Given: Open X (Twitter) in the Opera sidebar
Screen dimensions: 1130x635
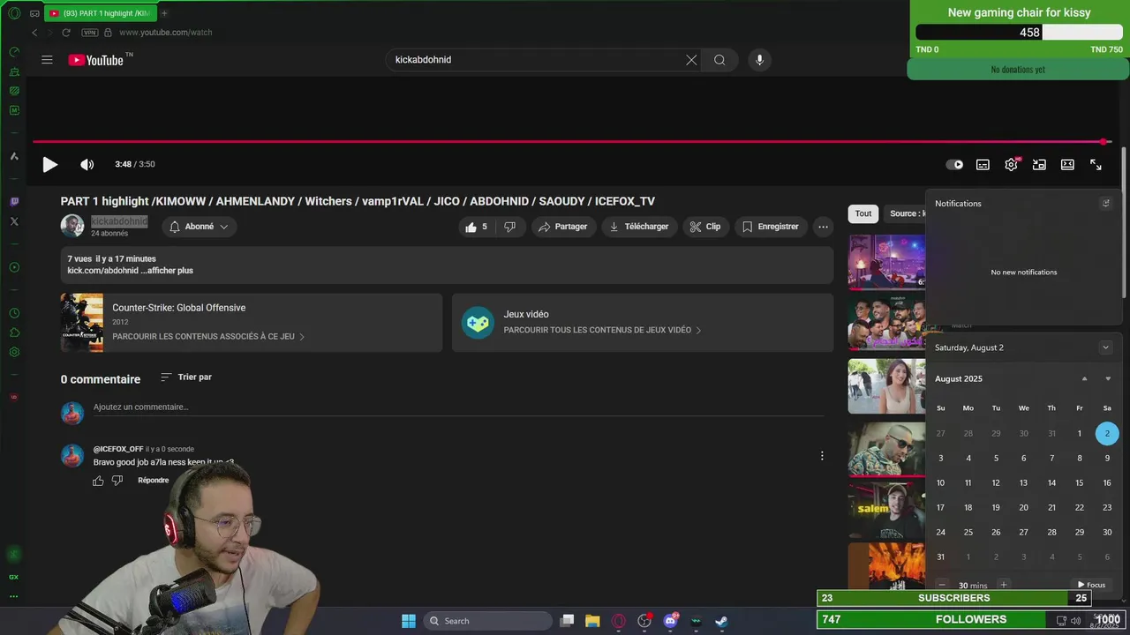Looking at the screenshot, I should click(14, 221).
